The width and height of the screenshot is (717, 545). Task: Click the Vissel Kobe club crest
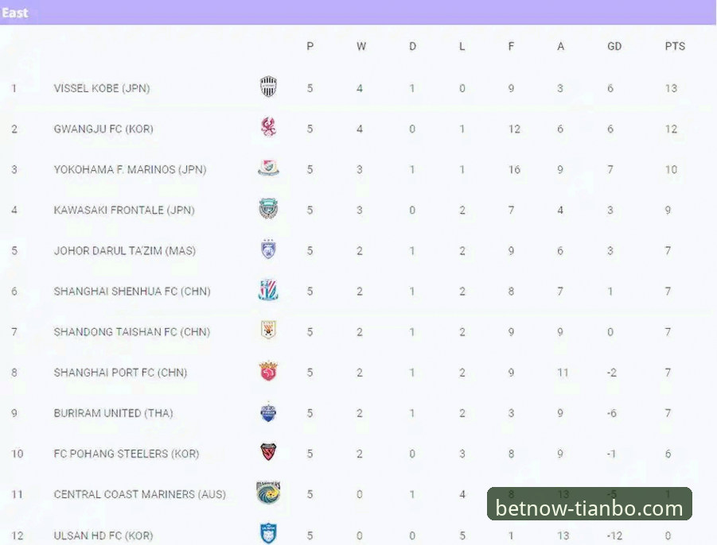[x=269, y=87]
